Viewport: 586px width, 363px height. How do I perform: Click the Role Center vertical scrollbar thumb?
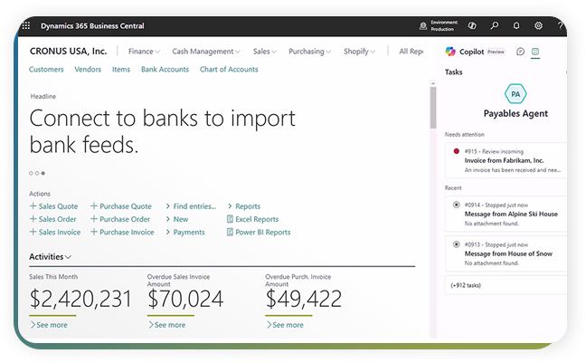point(433,108)
